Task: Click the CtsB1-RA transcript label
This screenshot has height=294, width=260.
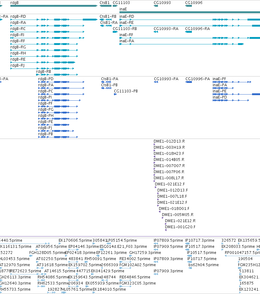Action: coord(109,23)
